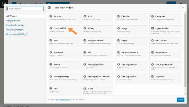This screenshot has height=107, width=189.
Task: Click SiteOrigin Layout breadcrumb behind dialog
Action: coord(23,106)
